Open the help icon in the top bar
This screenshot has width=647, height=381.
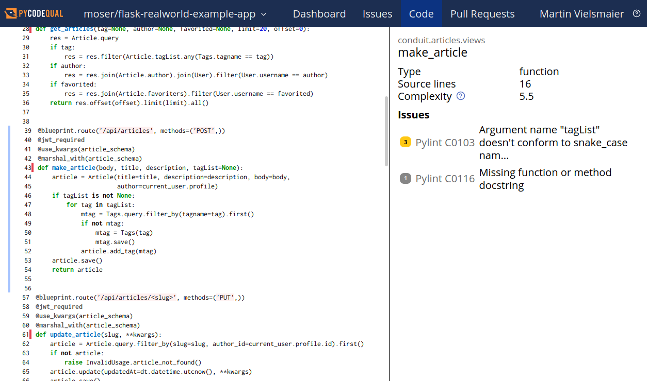[x=636, y=13]
